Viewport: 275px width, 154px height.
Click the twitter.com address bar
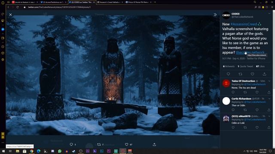point(59,7)
